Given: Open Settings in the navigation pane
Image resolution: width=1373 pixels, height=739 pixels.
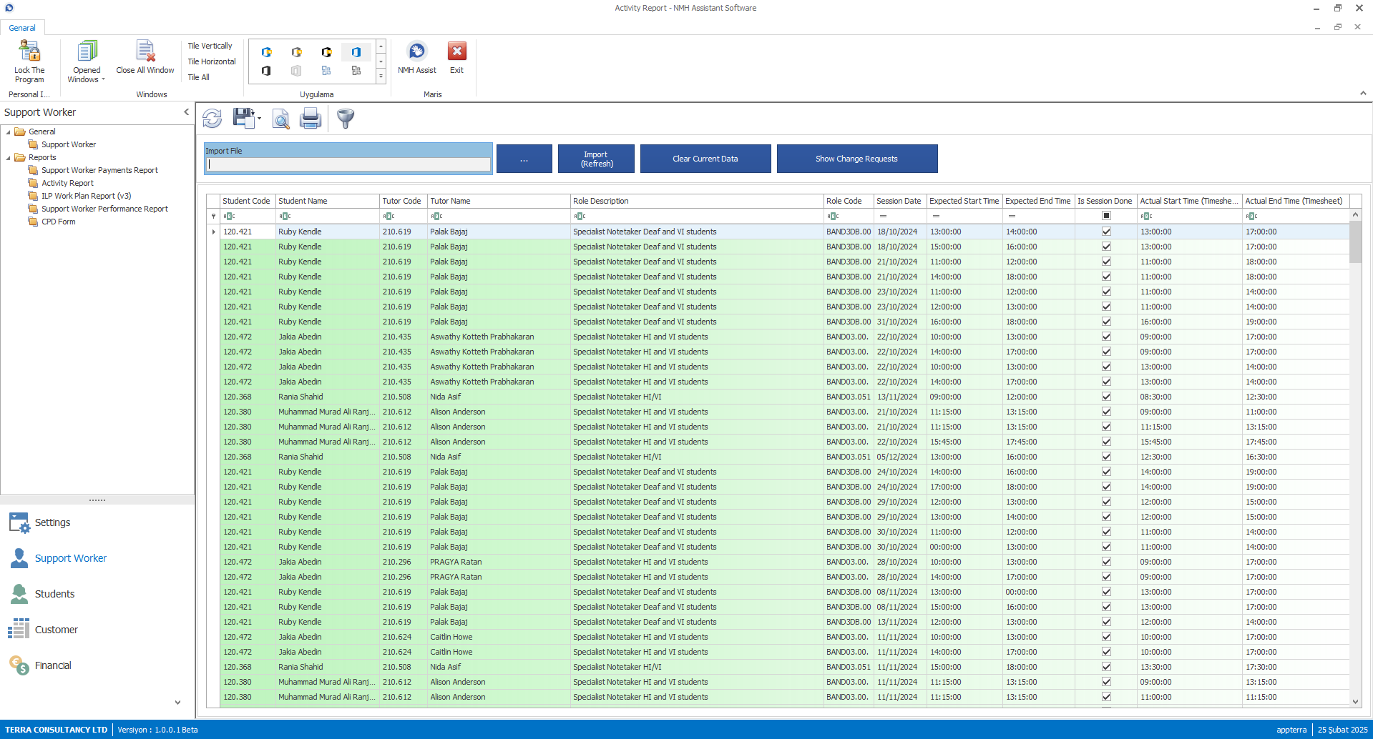Looking at the screenshot, I should click(x=52, y=522).
